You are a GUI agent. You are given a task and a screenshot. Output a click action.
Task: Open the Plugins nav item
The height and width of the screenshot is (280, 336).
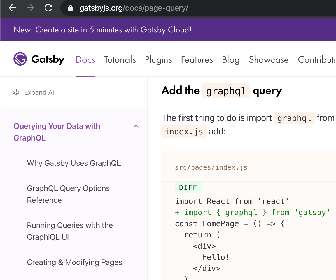(x=158, y=60)
